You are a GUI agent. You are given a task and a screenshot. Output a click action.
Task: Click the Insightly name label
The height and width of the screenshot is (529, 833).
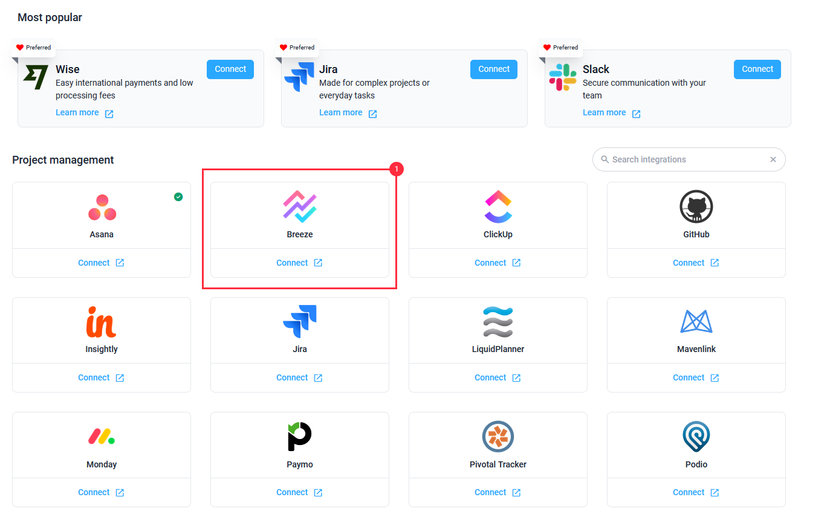point(102,349)
